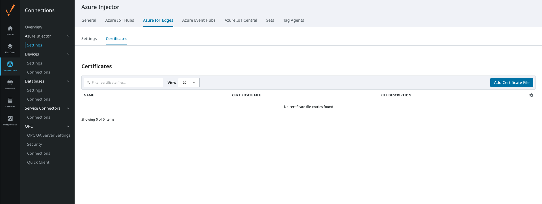Switch to the Azure IoT Hubs tab
The width and height of the screenshot is (542, 204).
tap(120, 20)
